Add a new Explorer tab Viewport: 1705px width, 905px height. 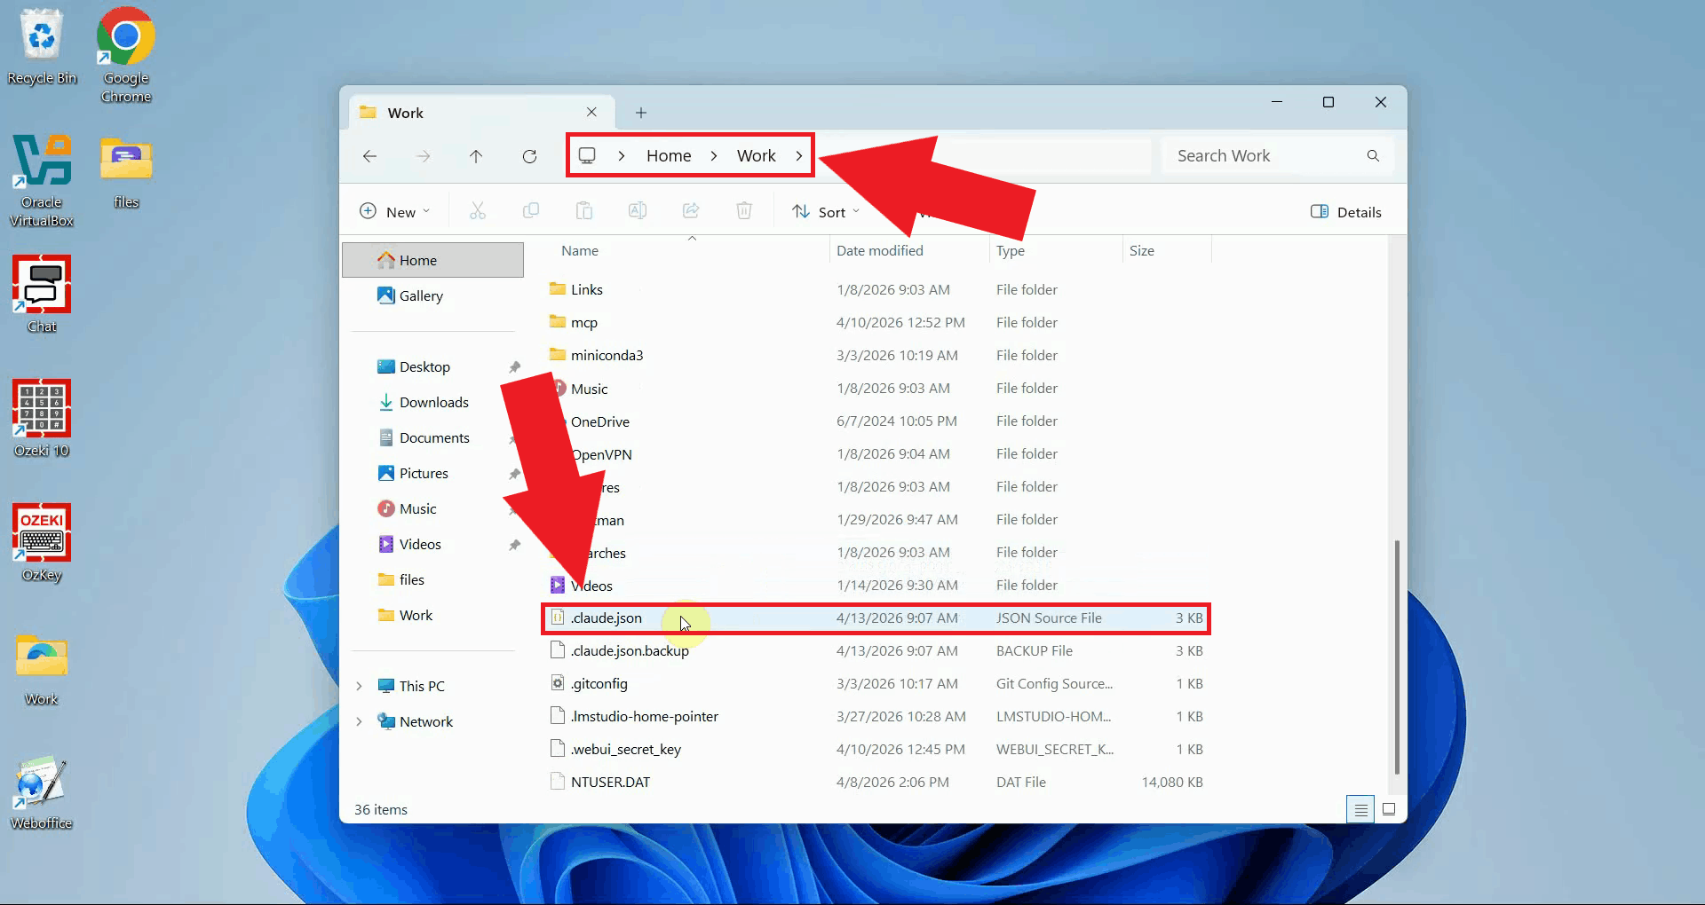pyautogui.click(x=641, y=113)
